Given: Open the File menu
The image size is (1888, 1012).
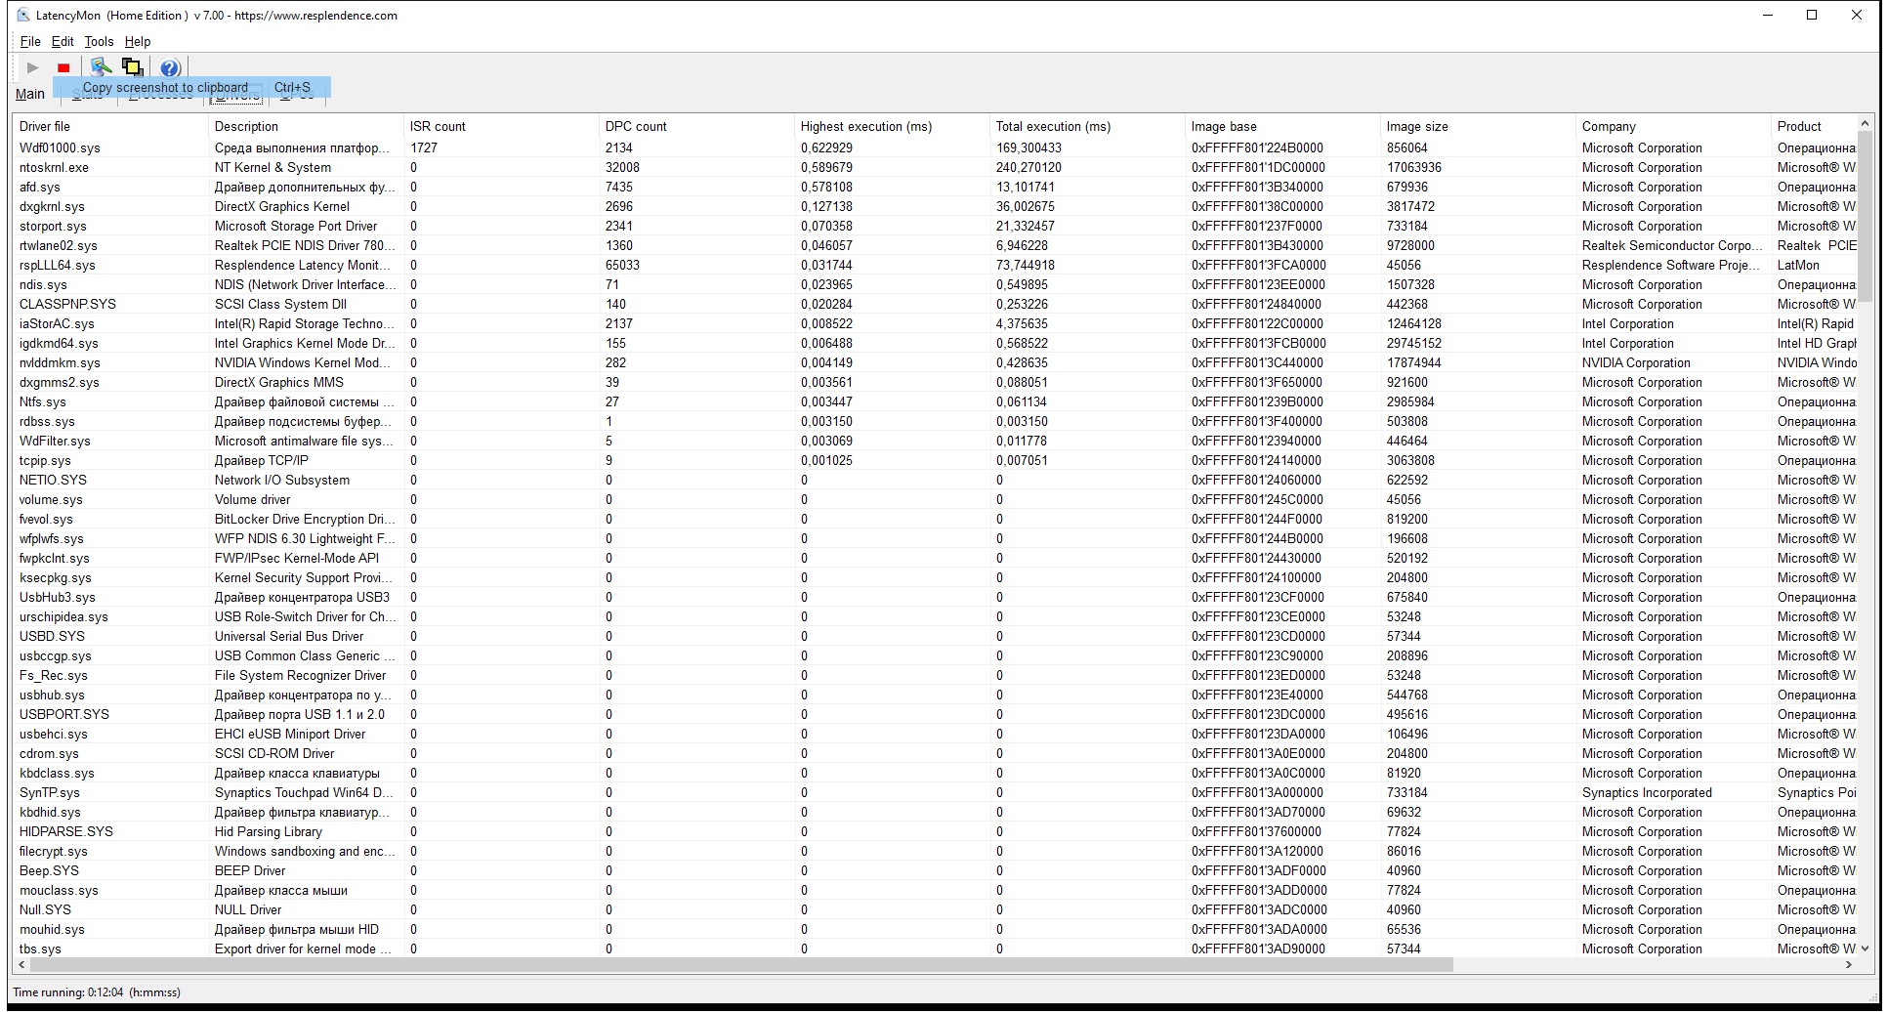Looking at the screenshot, I should click(x=30, y=41).
